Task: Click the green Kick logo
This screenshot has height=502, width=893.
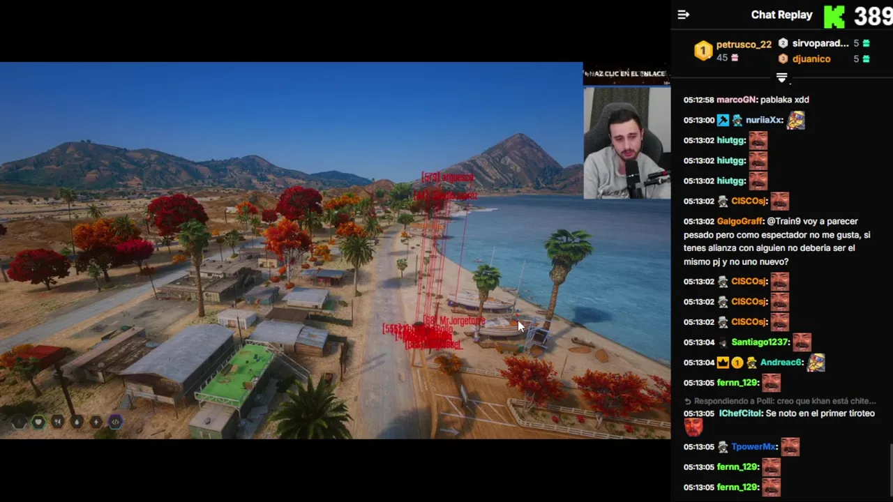Action: pos(834,17)
